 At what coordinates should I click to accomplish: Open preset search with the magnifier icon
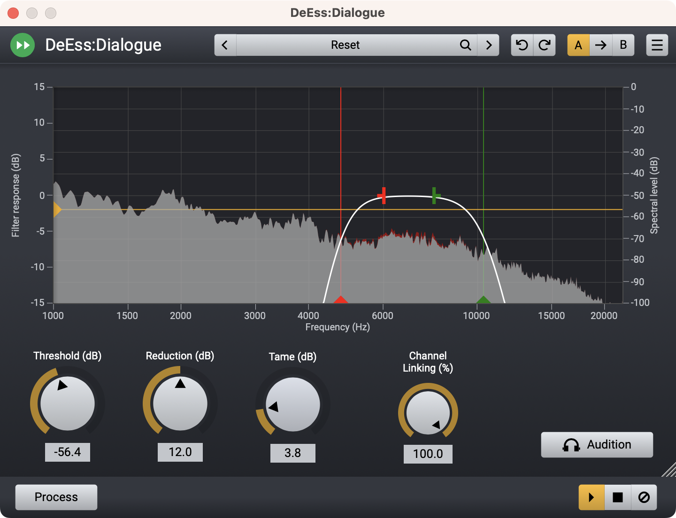click(x=465, y=45)
